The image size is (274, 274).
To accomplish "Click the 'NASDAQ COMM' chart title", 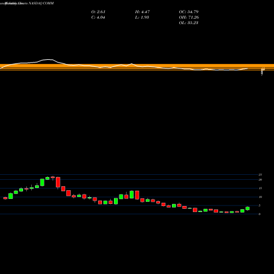I will (x=41, y=3).
